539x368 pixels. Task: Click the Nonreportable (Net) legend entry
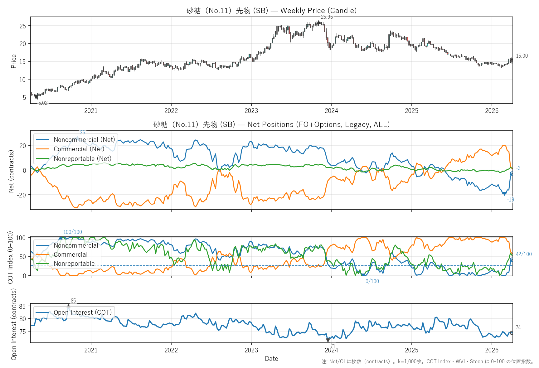[x=82, y=159]
